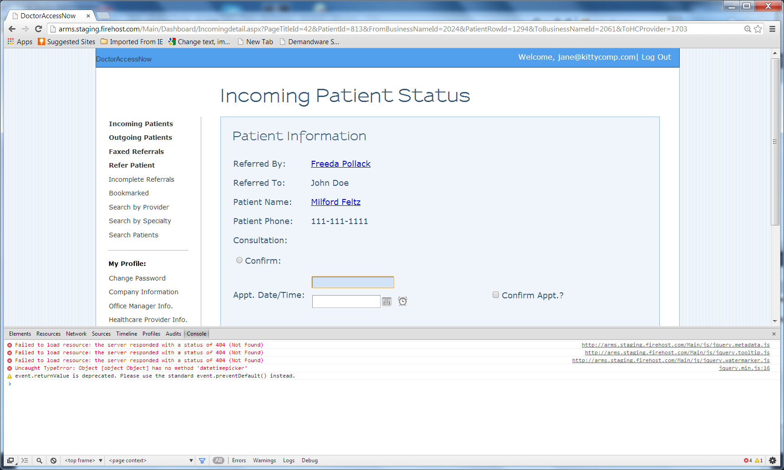The width and height of the screenshot is (784, 470).
Task: Switch to the Timeline tab
Action: coord(127,334)
